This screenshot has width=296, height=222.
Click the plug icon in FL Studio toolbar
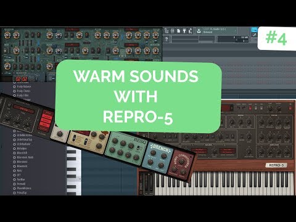(184, 31)
